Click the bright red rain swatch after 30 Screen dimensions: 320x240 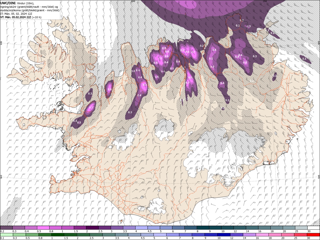pos(313,235)
